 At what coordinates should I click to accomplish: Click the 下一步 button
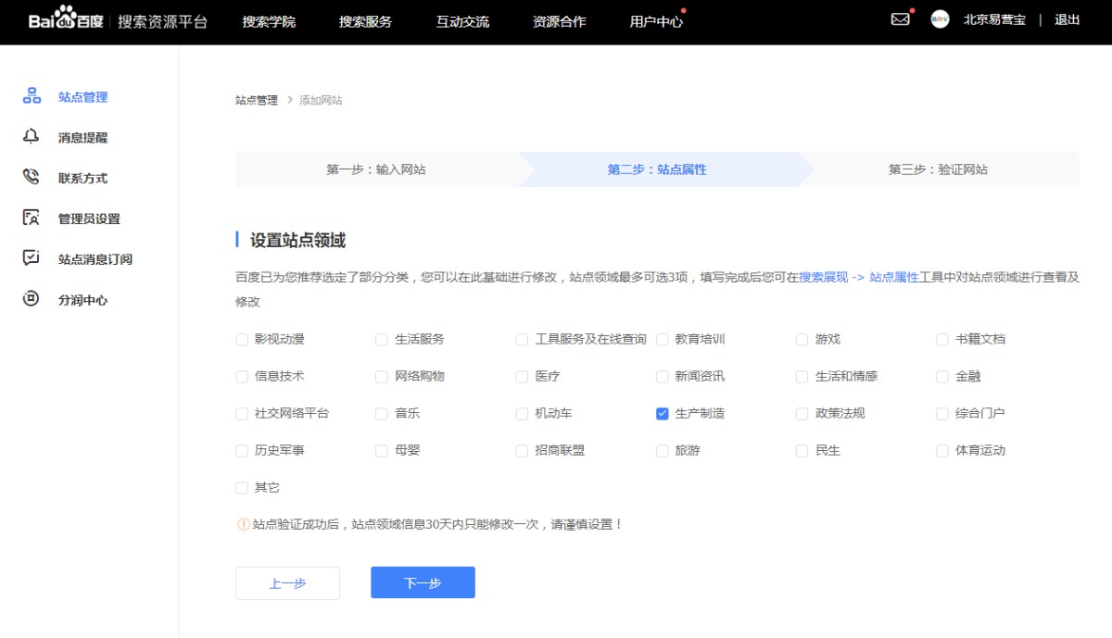(423, 583)
